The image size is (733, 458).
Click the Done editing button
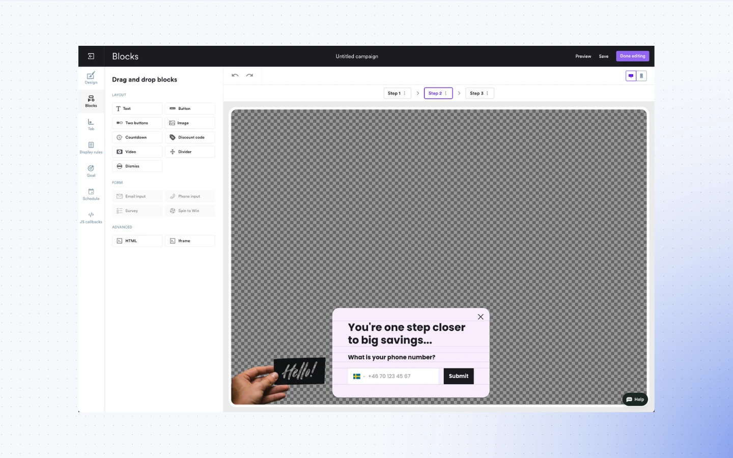point(633,56)
